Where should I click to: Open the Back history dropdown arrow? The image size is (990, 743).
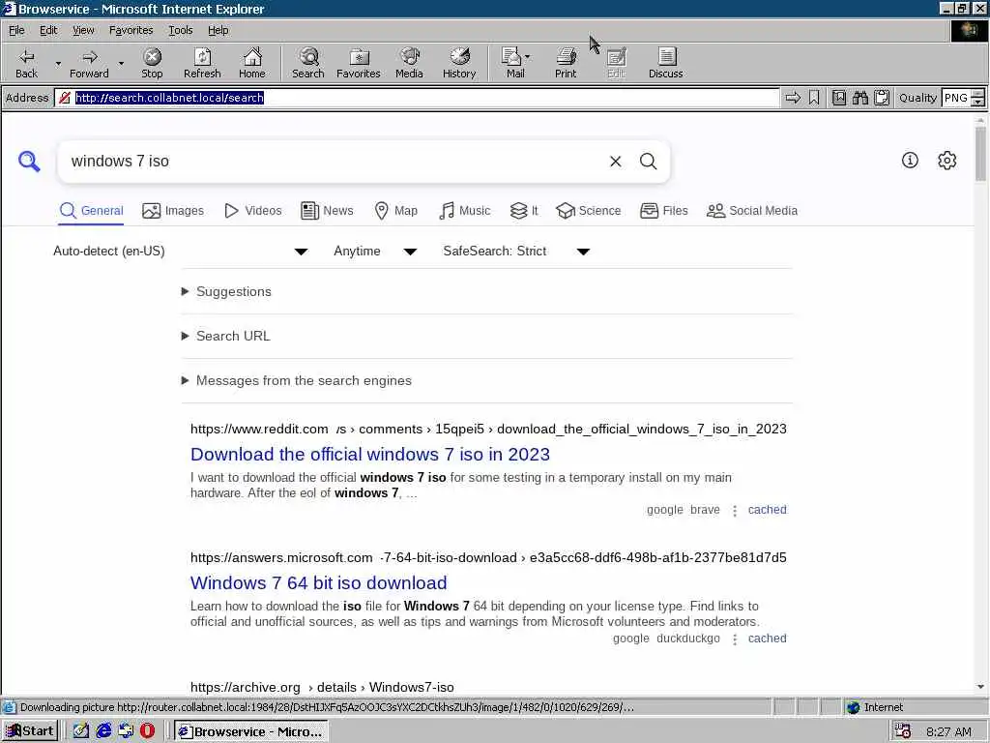point(58,63)
